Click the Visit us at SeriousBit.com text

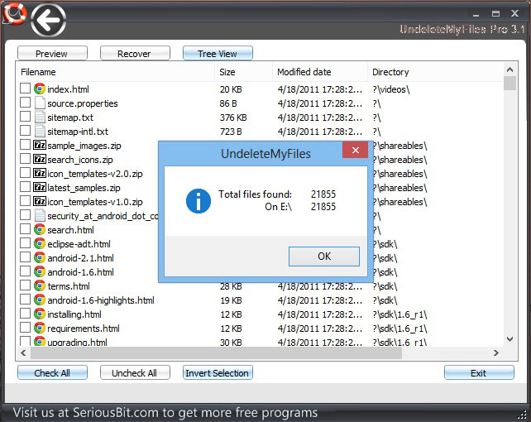pos(165,413)
